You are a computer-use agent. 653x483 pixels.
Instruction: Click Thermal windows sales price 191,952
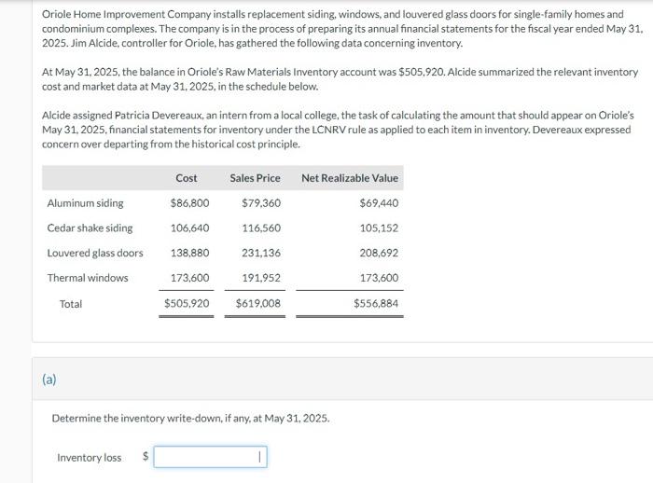point(261,278)
